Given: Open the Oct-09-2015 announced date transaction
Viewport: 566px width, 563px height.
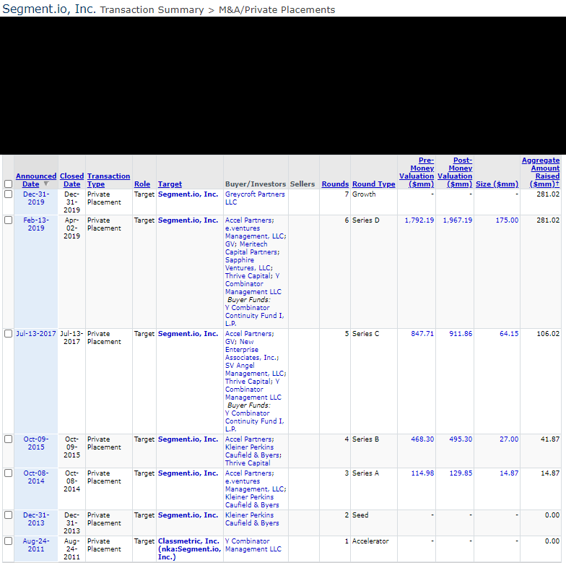Looking at the screenshot, I should point(36,443).
